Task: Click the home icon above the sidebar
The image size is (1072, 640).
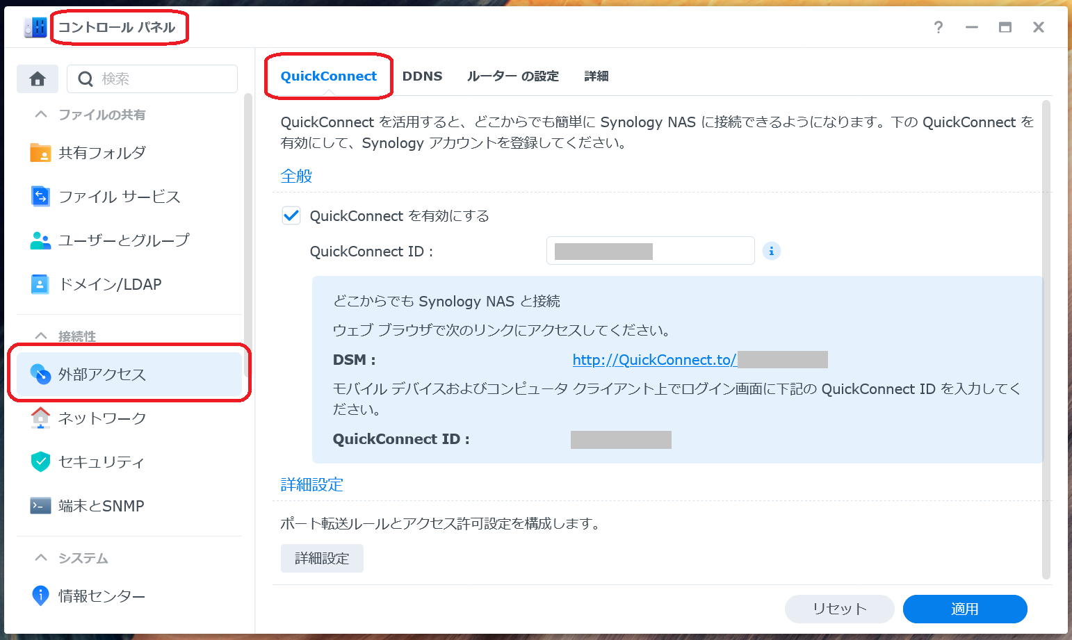Action: click(38, 79)
